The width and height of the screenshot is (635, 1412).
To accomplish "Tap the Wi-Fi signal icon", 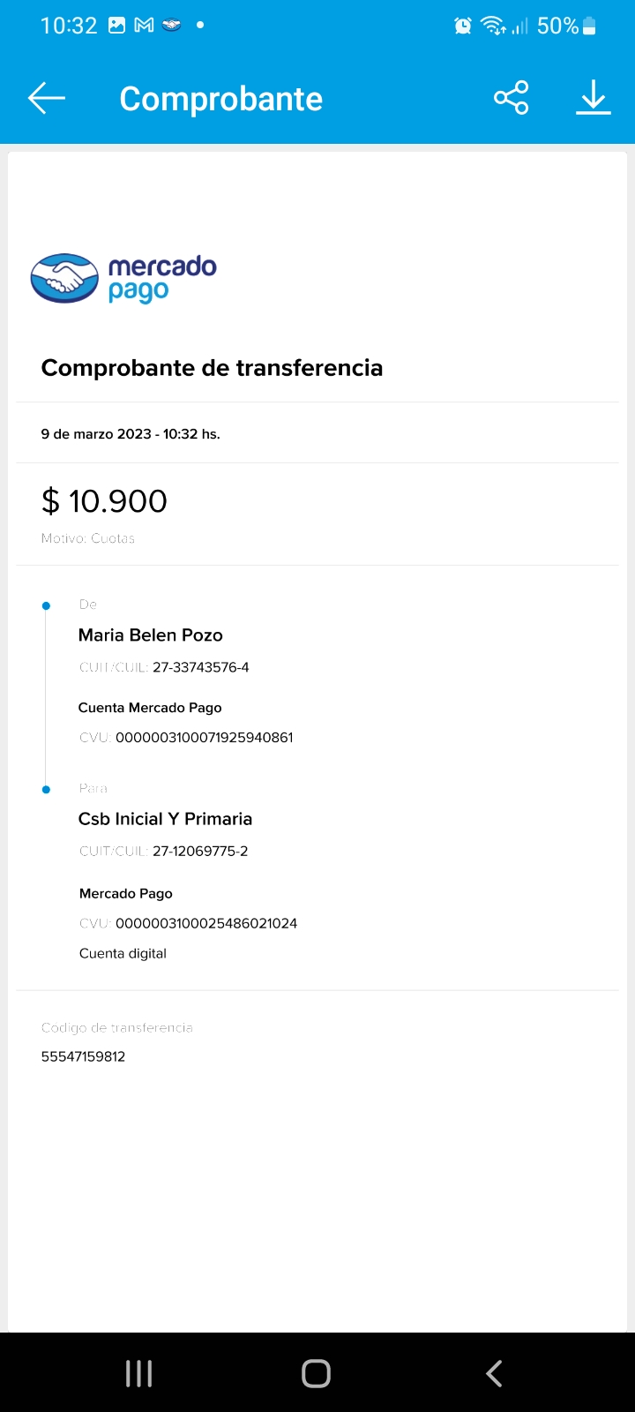I will pos(492,26).
